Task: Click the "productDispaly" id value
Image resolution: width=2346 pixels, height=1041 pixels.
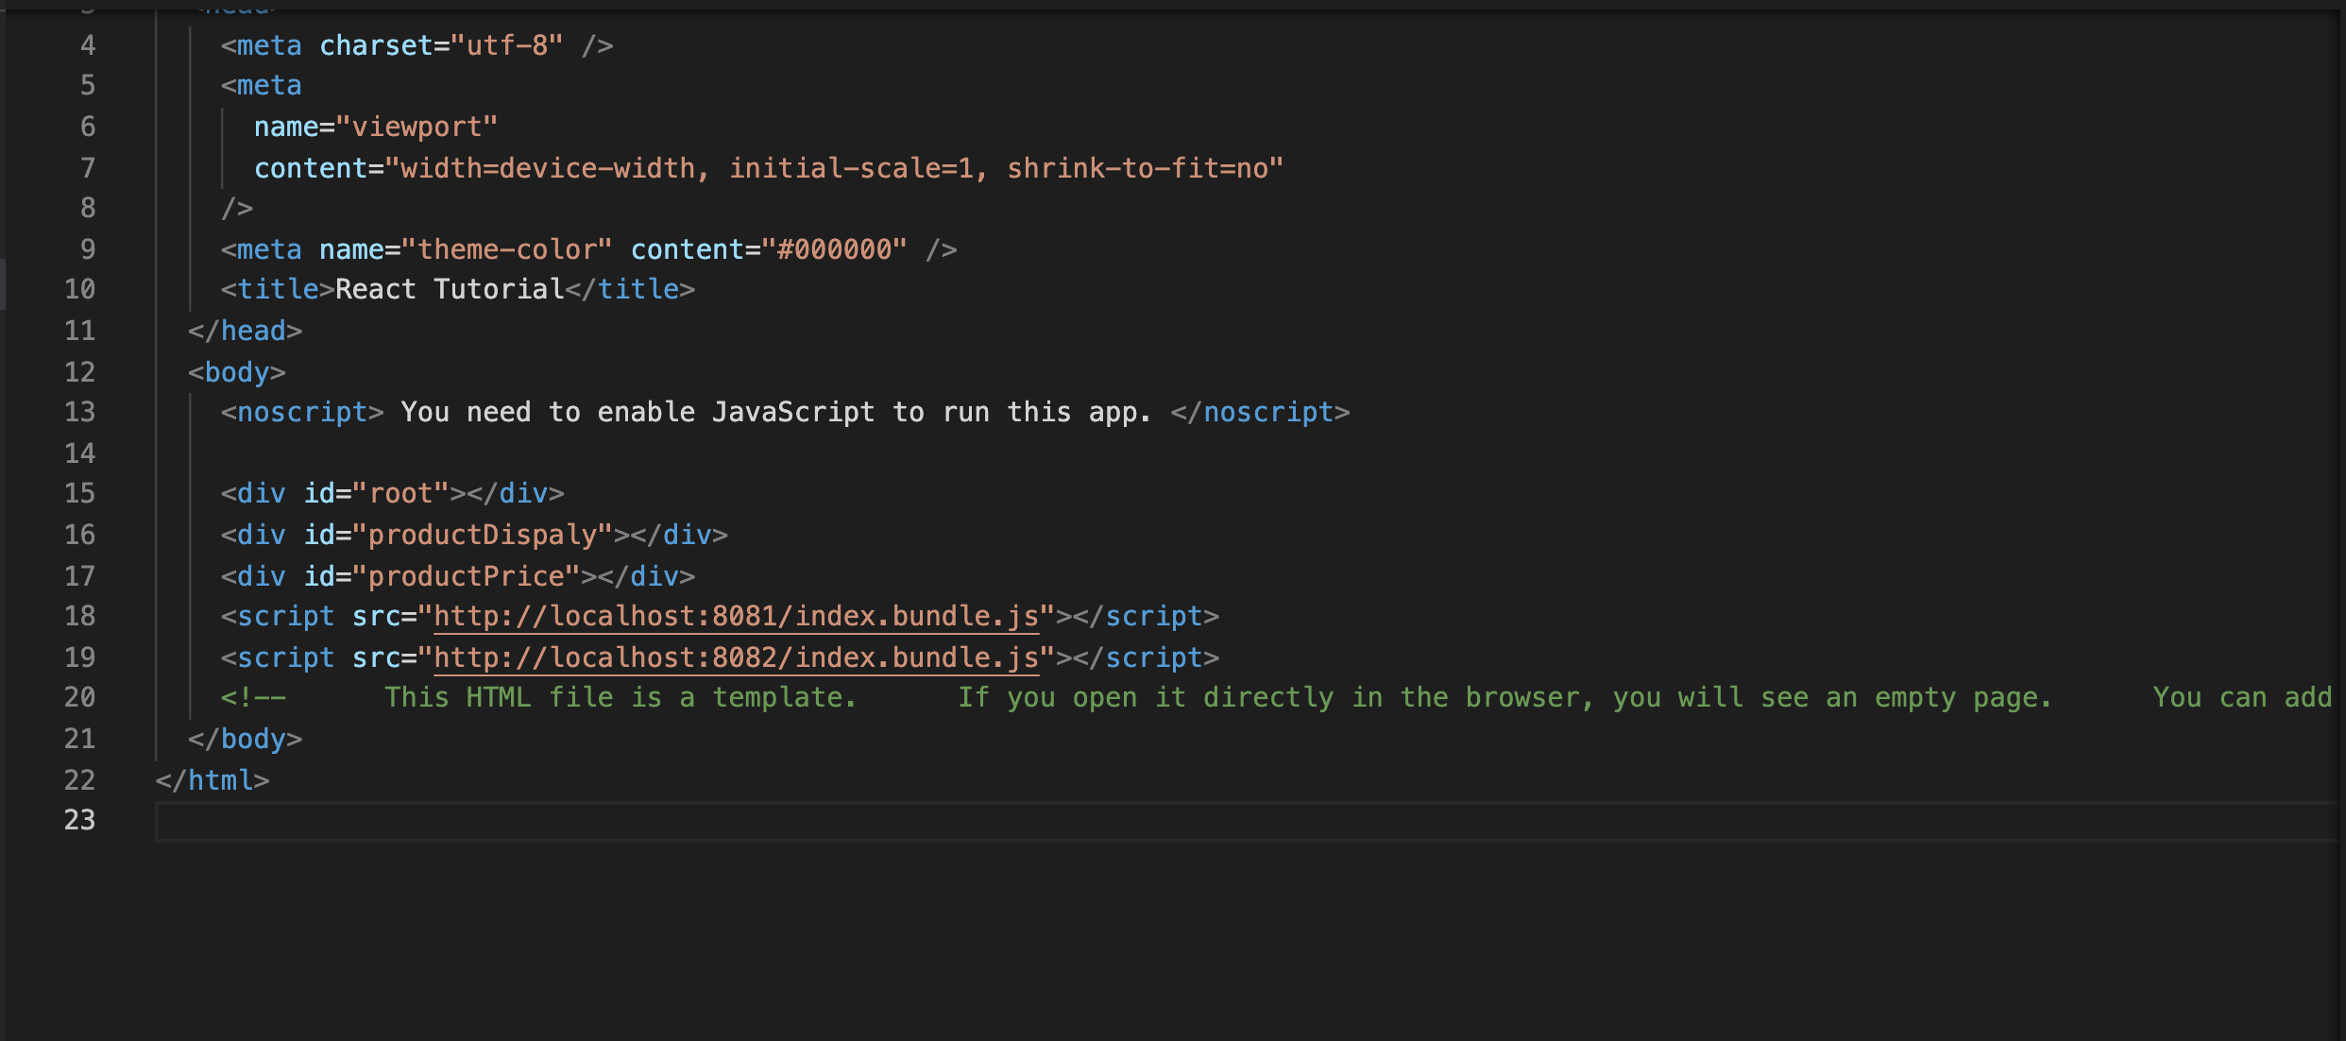Action: point(483,535)
